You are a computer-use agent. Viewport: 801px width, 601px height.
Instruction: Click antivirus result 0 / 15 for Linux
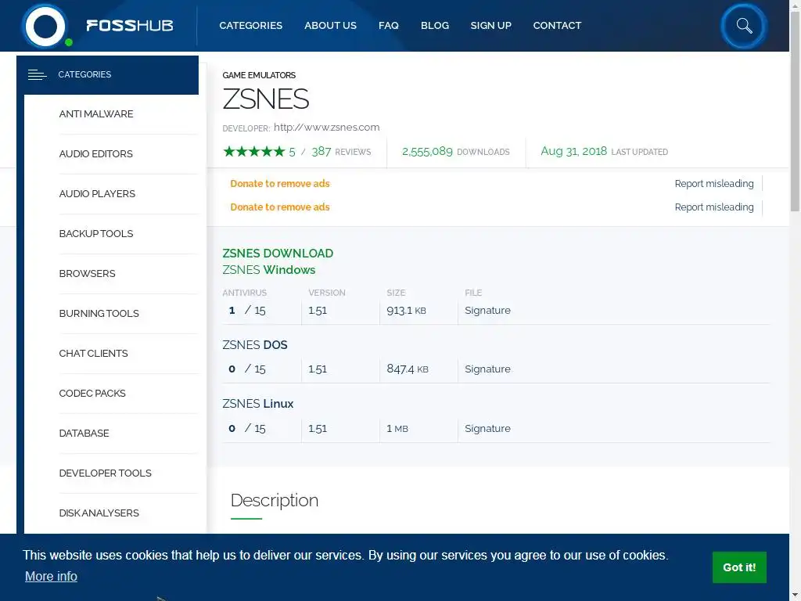pyautogui.click(x=247, y=428)
